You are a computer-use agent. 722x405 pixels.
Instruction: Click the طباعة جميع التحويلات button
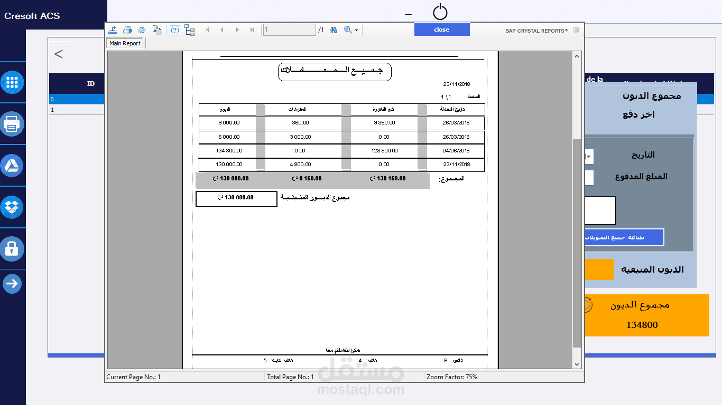(624, 237)
